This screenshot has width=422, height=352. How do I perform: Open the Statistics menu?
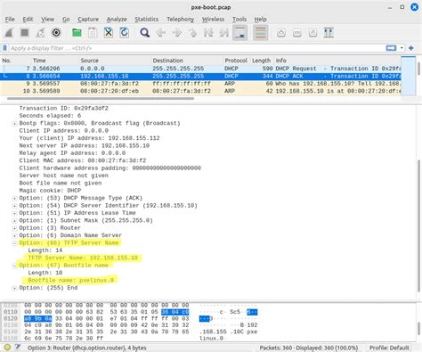click(x=147, y=20)
